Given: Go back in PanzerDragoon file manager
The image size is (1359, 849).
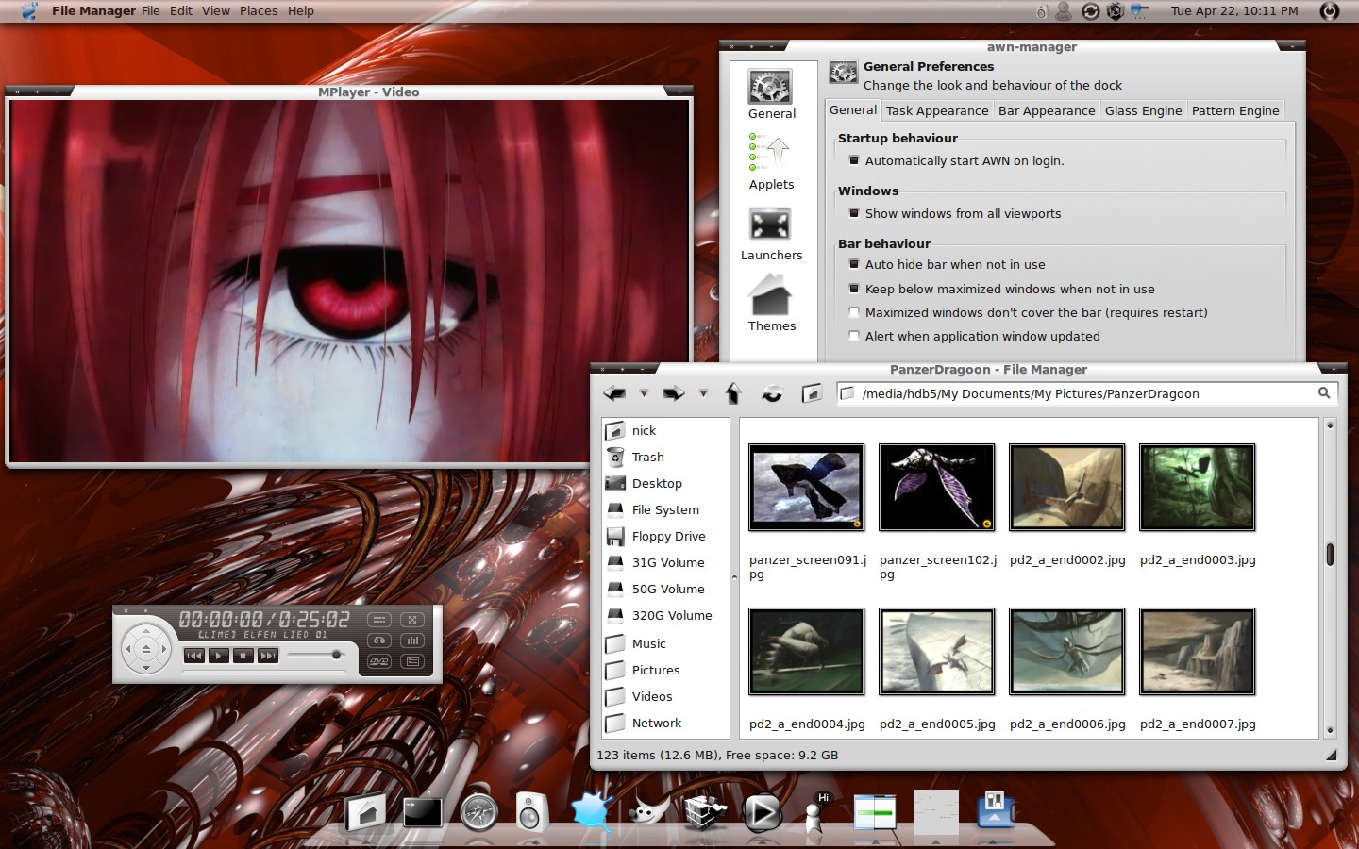Looking at the screenshot, I should (614, 393).
